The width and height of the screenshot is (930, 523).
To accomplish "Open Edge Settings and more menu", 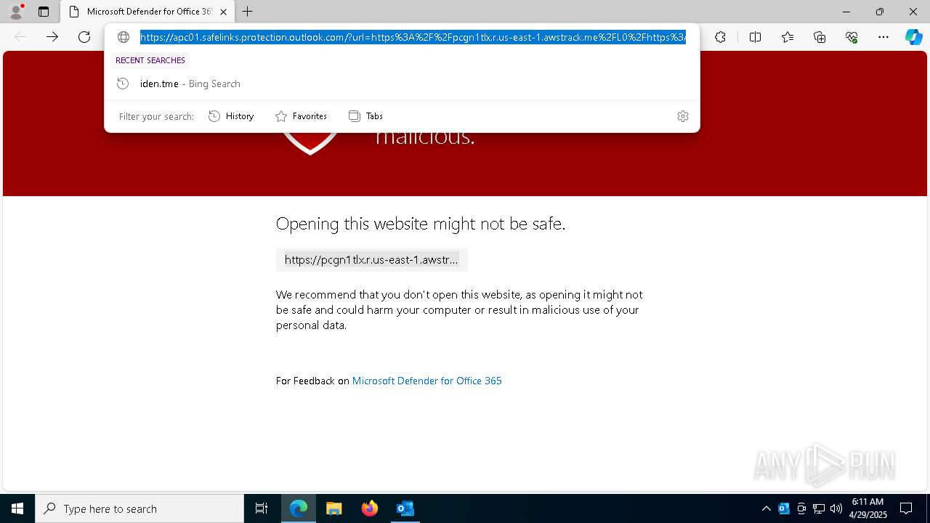I will pos(883,37).
